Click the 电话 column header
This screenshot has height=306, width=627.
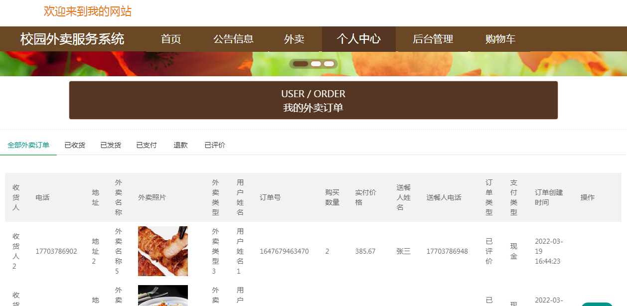pyautogui.click(x=42, y=197)
